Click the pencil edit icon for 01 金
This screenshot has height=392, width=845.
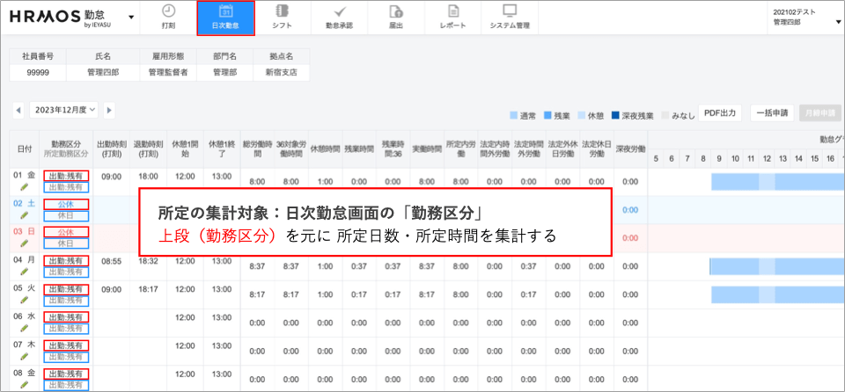[x=23, y=187]
